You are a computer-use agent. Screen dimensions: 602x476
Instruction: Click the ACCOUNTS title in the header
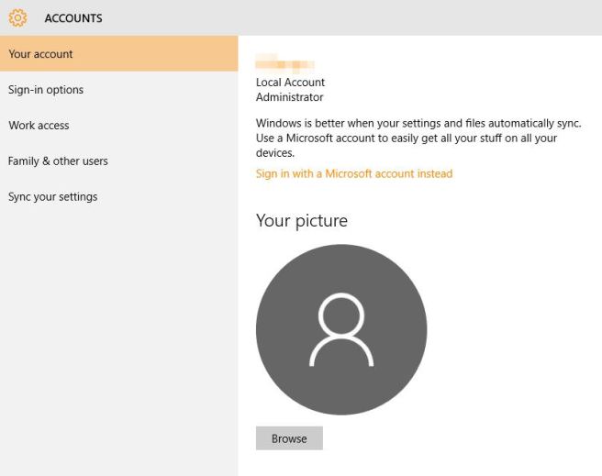tap(73, 18)
